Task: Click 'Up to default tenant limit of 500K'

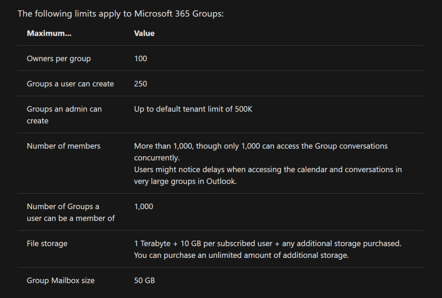Action: tap(193, 109)
